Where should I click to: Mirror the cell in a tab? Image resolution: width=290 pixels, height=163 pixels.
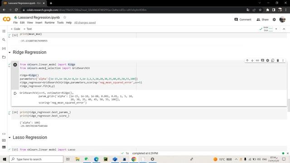coord(273,60)
